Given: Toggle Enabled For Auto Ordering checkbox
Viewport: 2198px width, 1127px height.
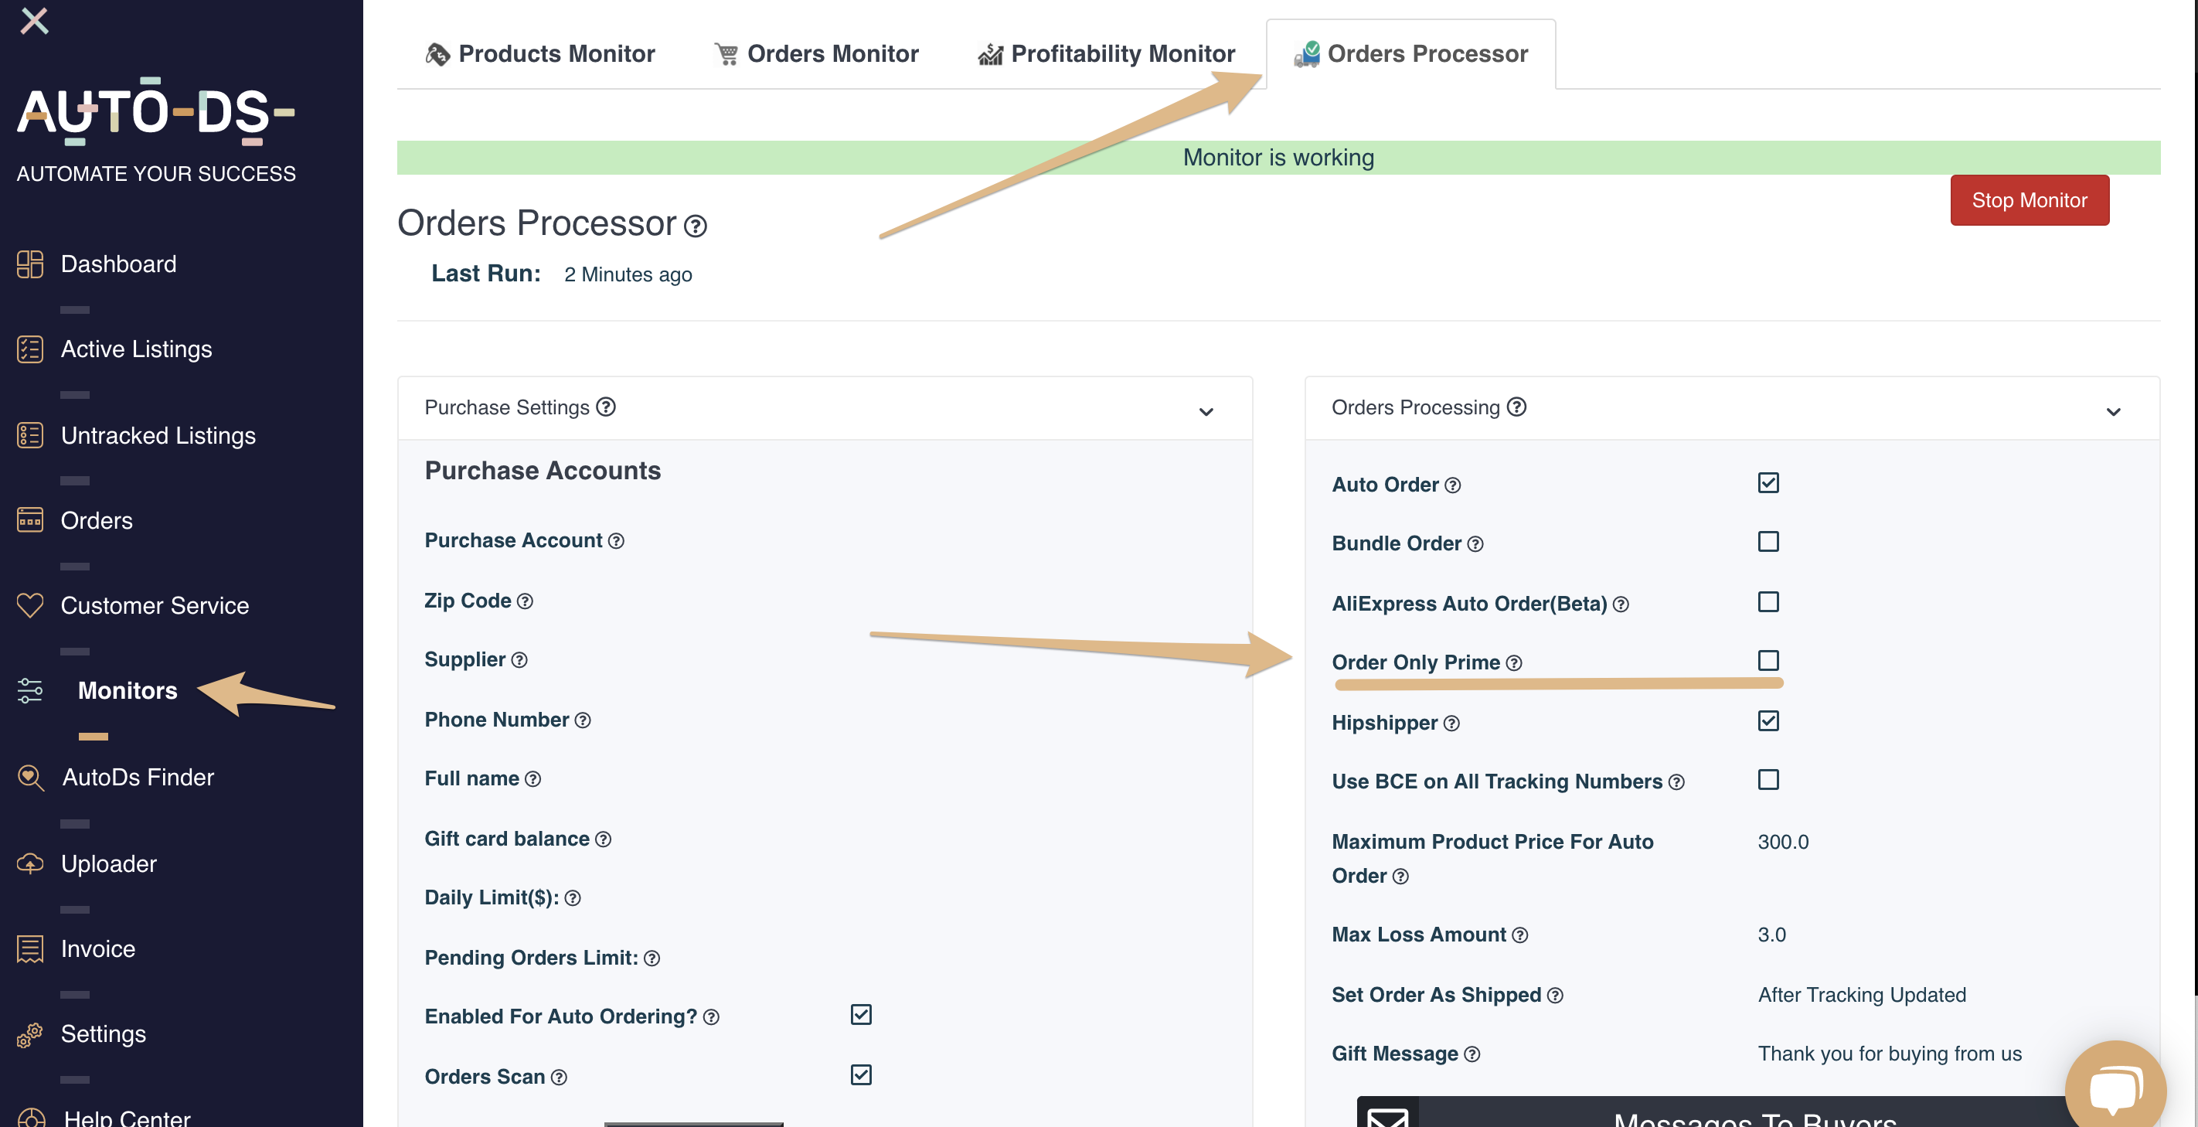Looking at the screenshot, I should [x=861, y=1014].
